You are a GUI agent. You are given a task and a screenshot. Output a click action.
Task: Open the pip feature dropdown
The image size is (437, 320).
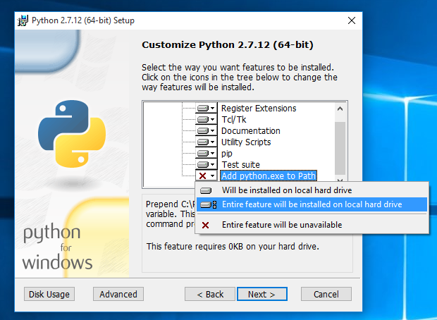click(x=207, y=154)
